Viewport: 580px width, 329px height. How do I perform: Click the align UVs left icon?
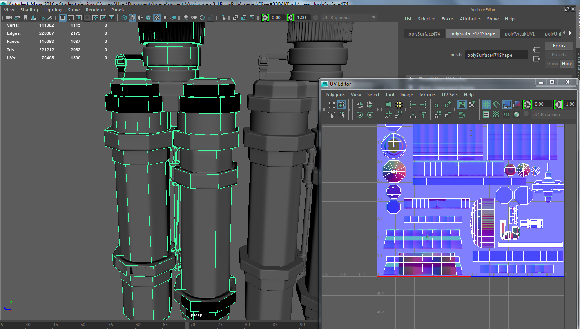point(413,105)
